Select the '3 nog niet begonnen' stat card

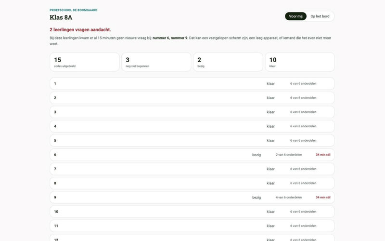(156, 62)
